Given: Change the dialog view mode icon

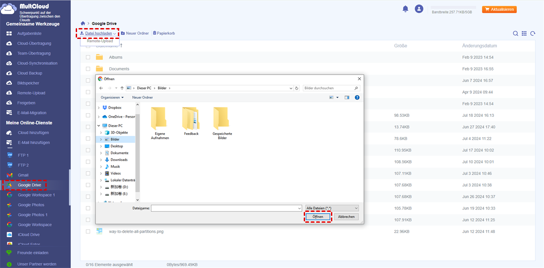Looking at the screenshot, I should coord(331,97).
